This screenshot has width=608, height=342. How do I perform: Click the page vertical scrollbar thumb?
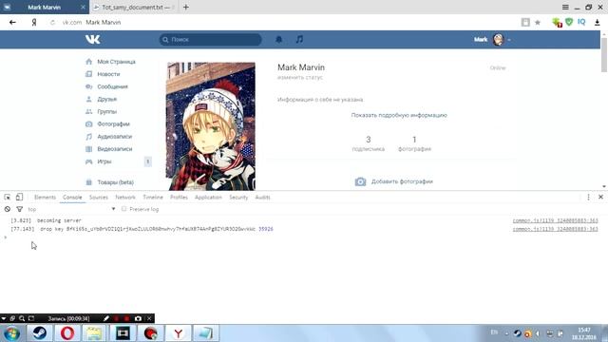(604, 55)
